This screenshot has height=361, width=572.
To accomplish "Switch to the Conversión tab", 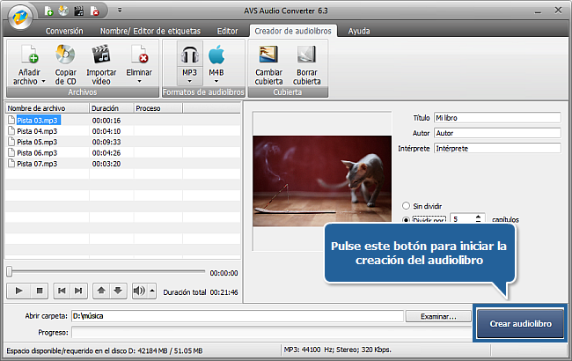I will 64,30.
